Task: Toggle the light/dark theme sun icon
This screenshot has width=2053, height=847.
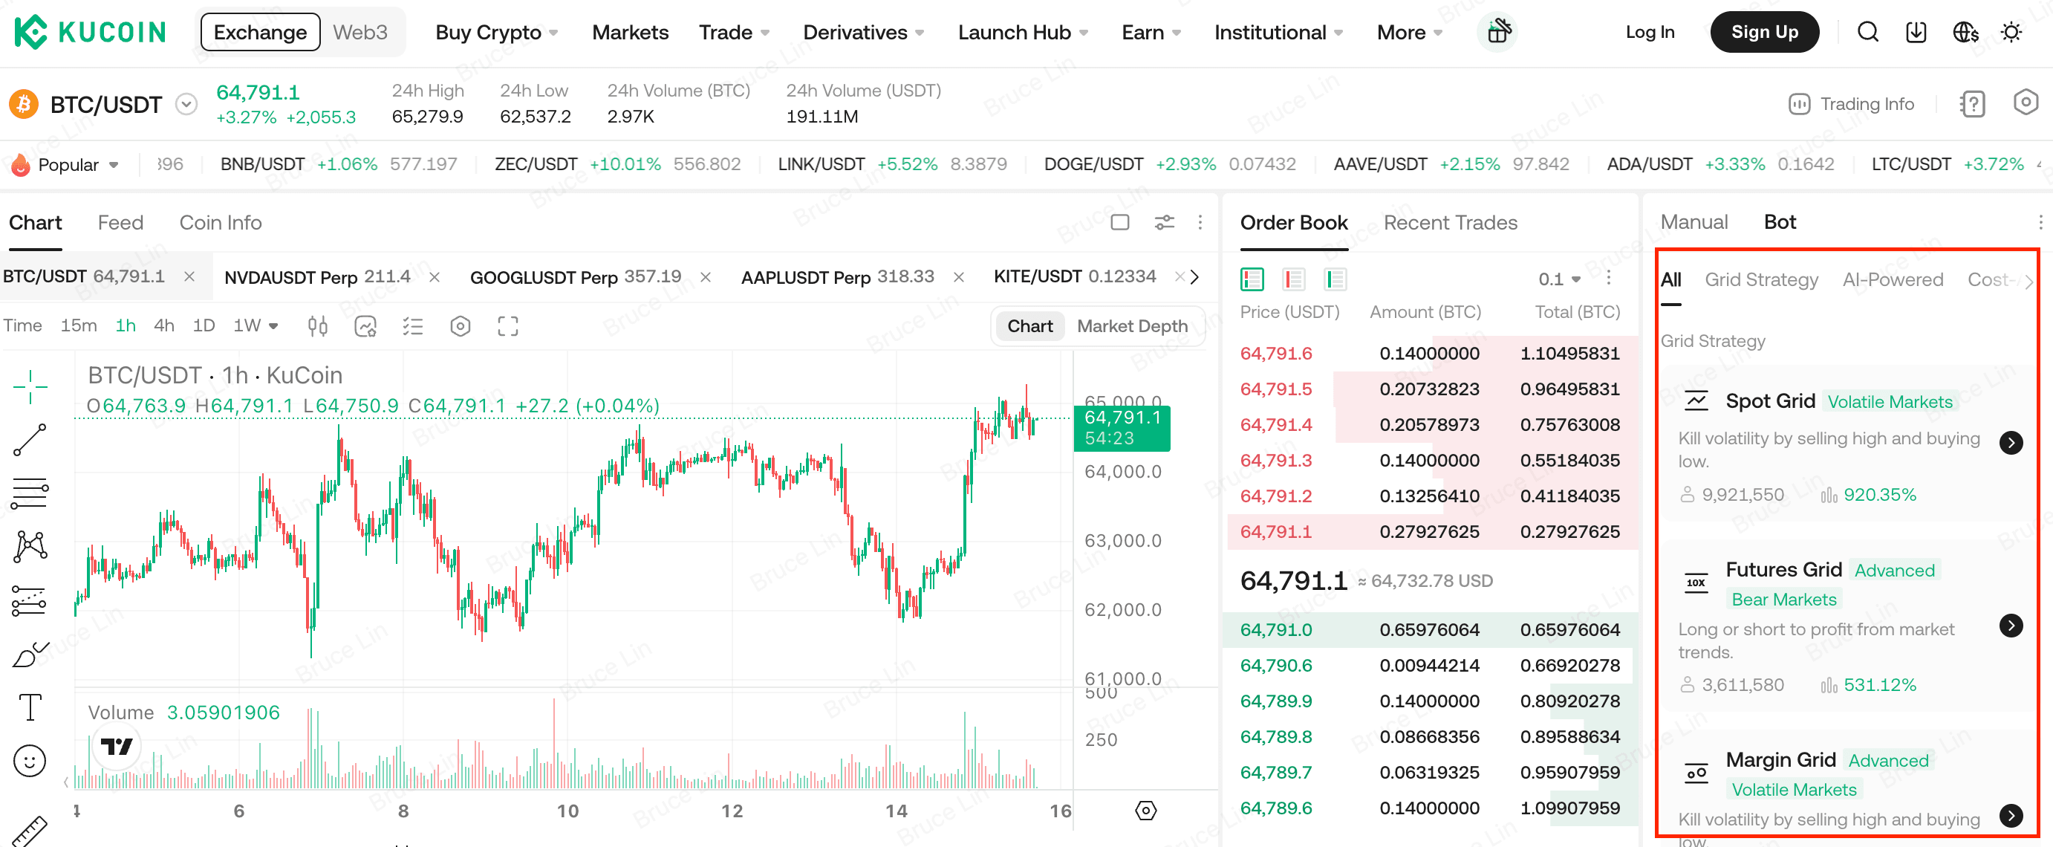Action: click(2011, 32)
